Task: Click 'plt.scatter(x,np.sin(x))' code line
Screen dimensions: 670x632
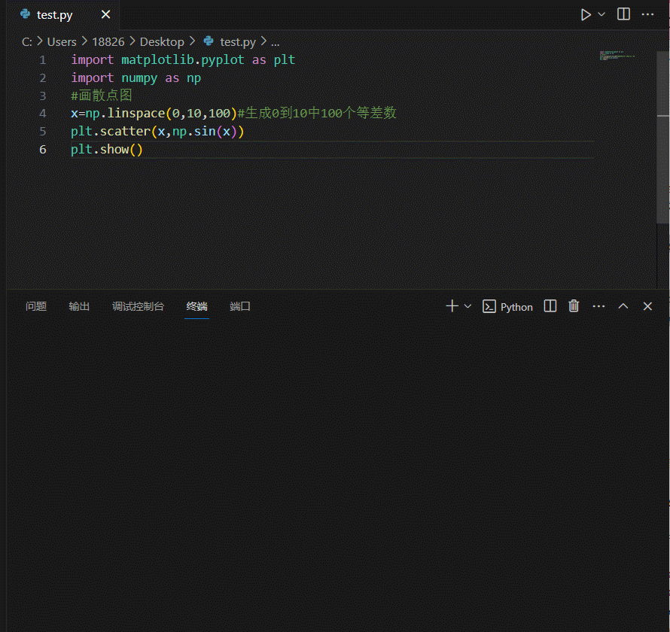Action: (x=157, y=132)
